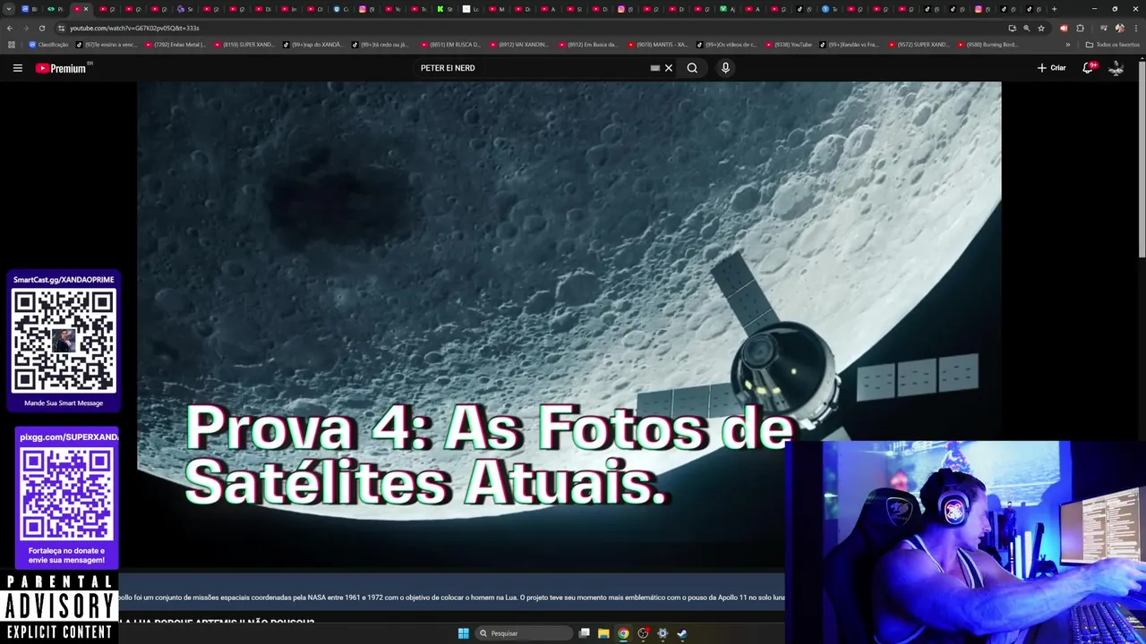Open Steam from taskbar

(x=681, y=633)
